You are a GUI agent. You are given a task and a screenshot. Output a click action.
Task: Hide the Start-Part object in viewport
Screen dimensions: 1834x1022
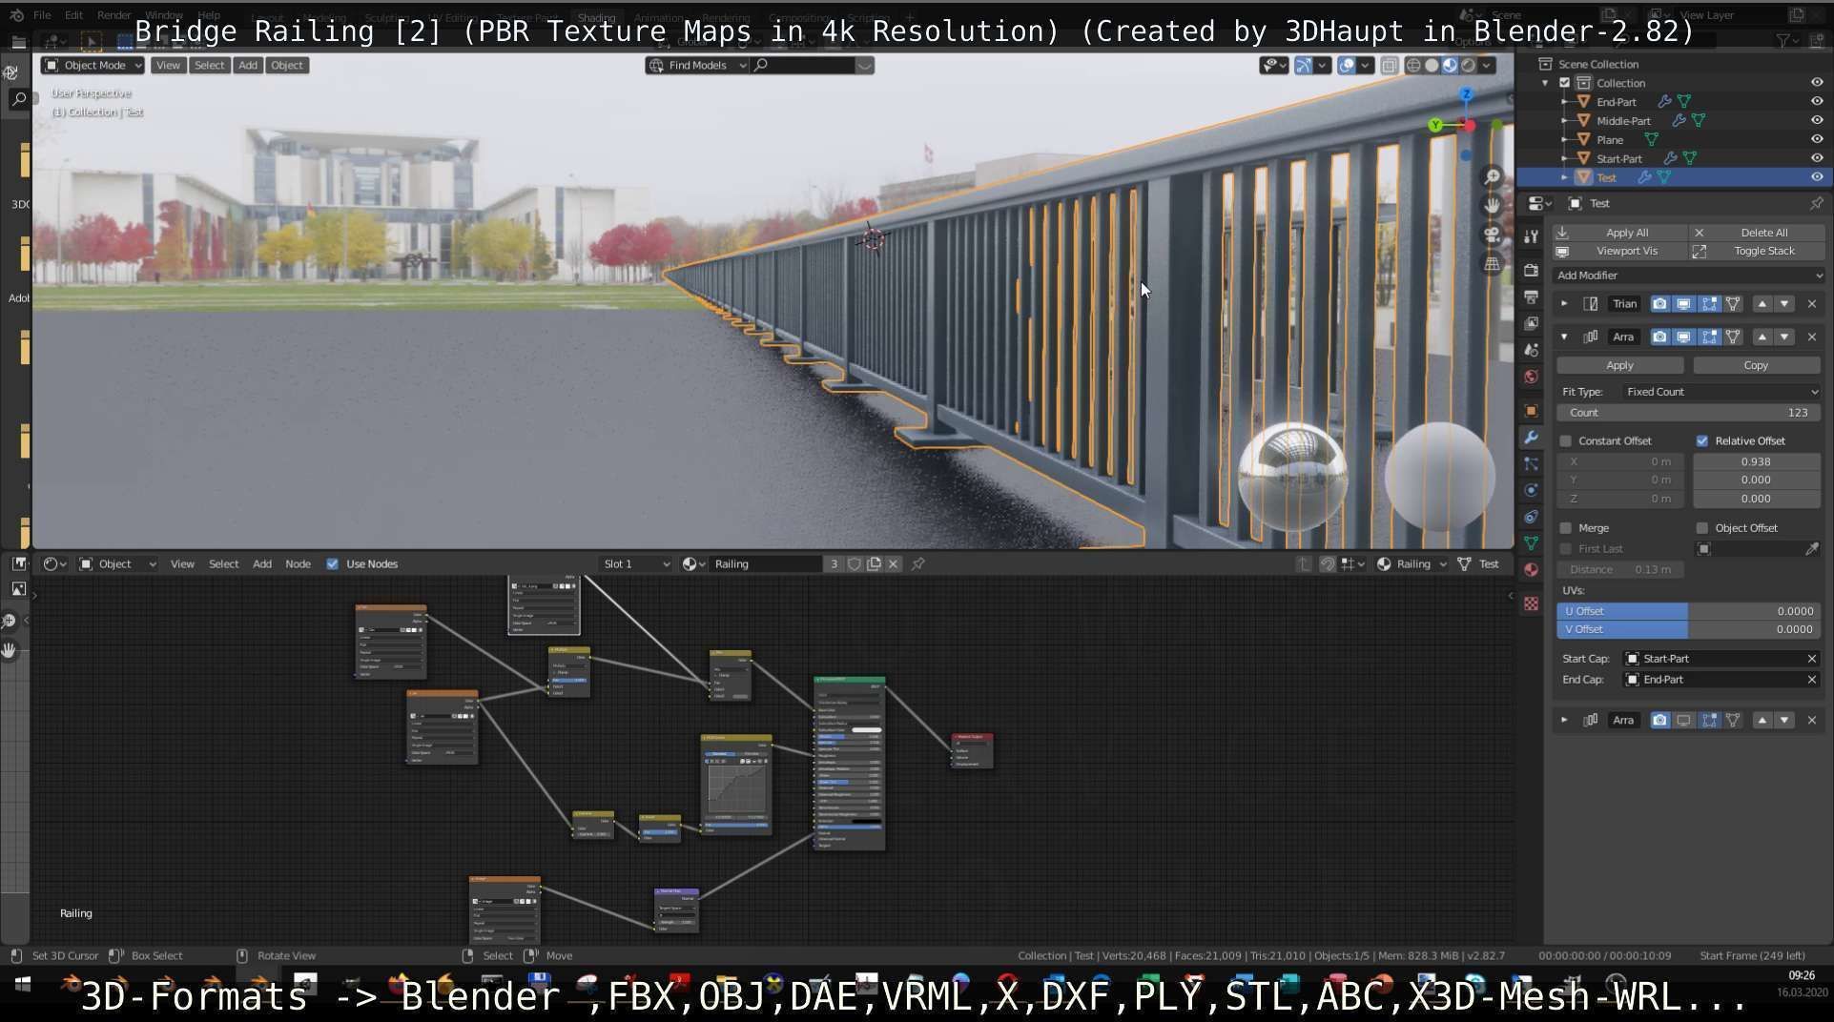pyautogui.click(x=1817, y=158)
